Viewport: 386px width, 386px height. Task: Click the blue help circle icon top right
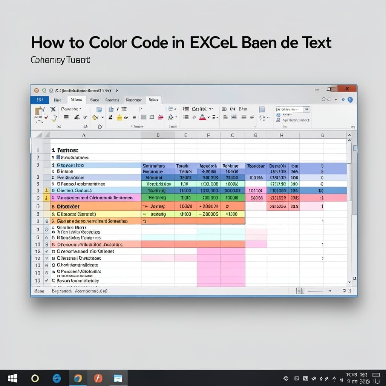(350, 100)
